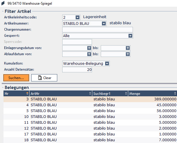
Task: Select row Nr 17 in Belegungen
Action: click(90, 134)
